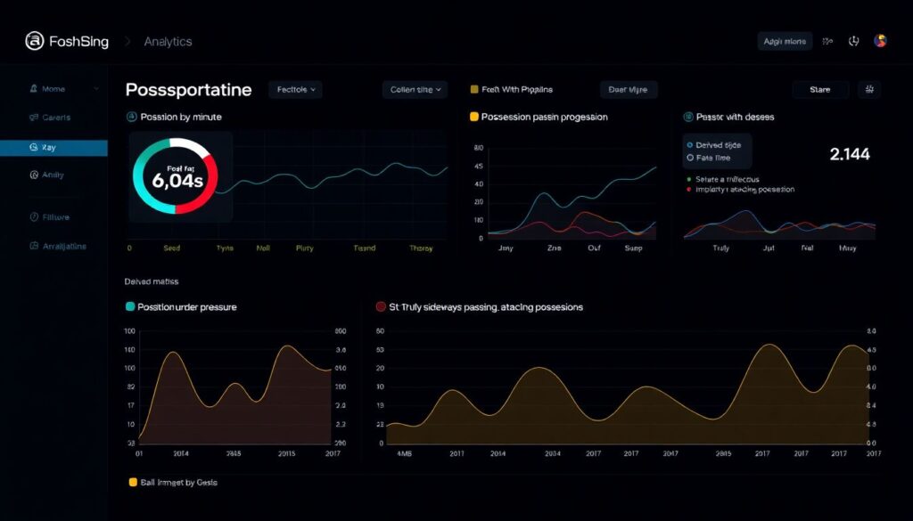Click the Mome sidebar icon
Image resolution: width=913 pixels, height=521 pixels.
tap(34, 89)
